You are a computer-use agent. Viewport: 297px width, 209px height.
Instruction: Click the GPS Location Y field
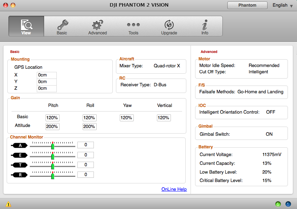[x=47, y=82]
